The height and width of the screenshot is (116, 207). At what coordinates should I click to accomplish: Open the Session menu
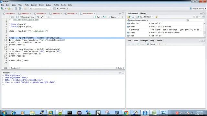pos(34,5)
